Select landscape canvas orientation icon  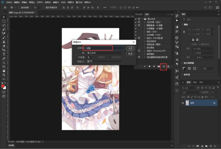point(197,40)
